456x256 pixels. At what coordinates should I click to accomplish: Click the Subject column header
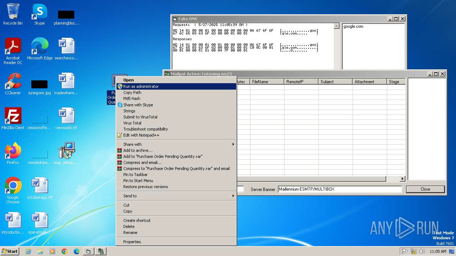point(336,82)
